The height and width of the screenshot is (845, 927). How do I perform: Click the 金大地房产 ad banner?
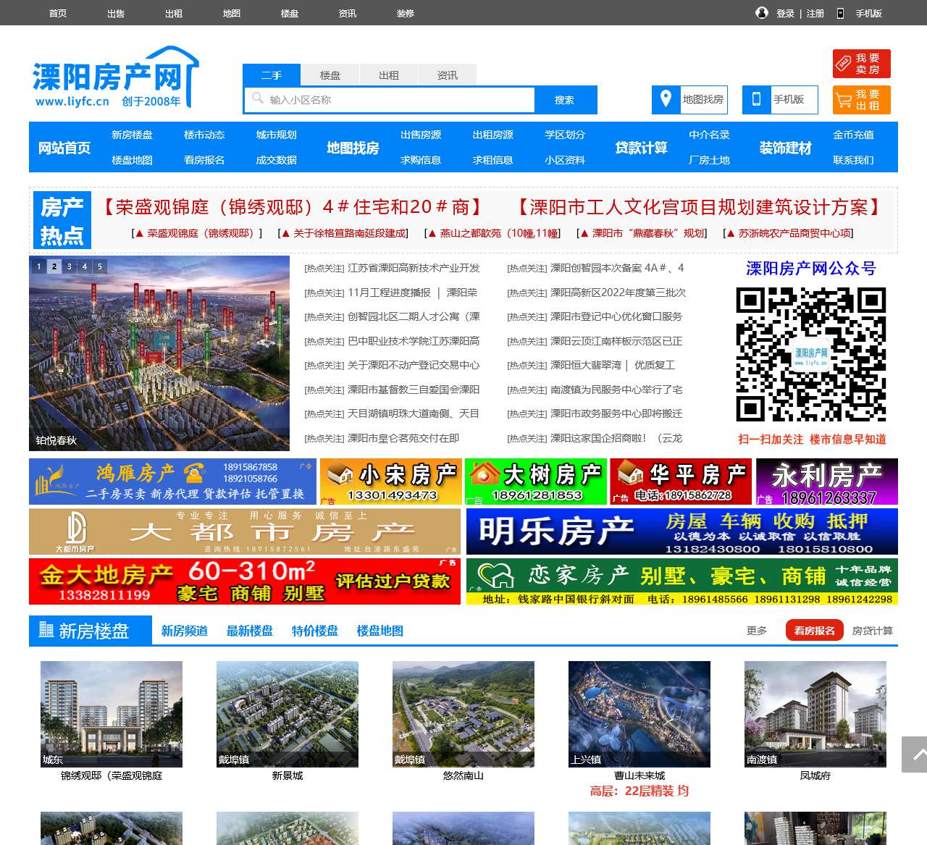[x=245, y=581]
